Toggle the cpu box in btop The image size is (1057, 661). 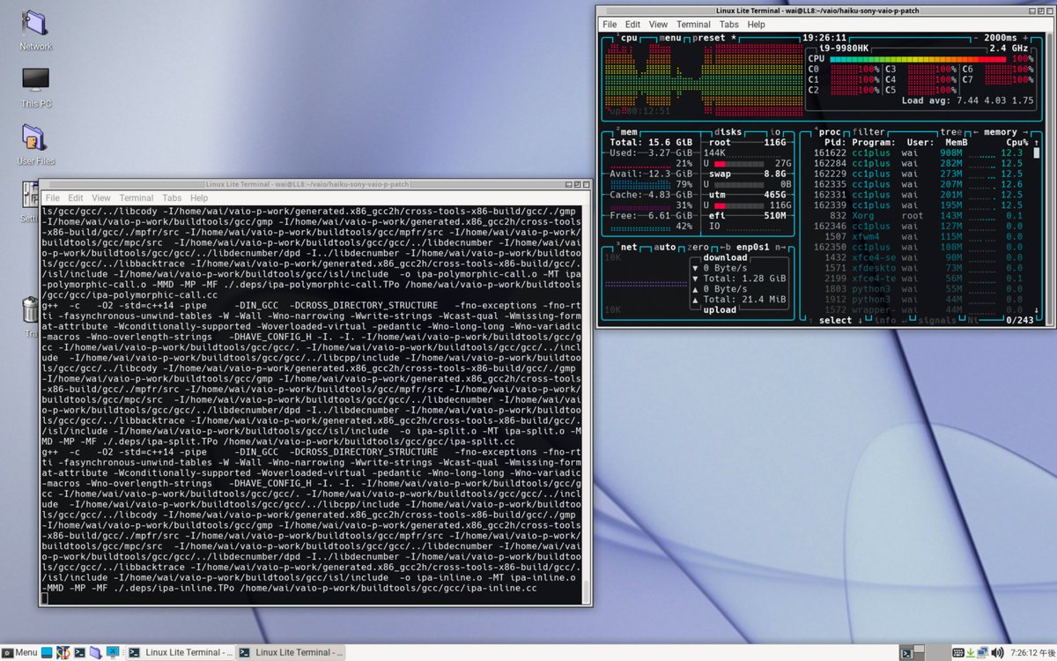pos(629,38)
